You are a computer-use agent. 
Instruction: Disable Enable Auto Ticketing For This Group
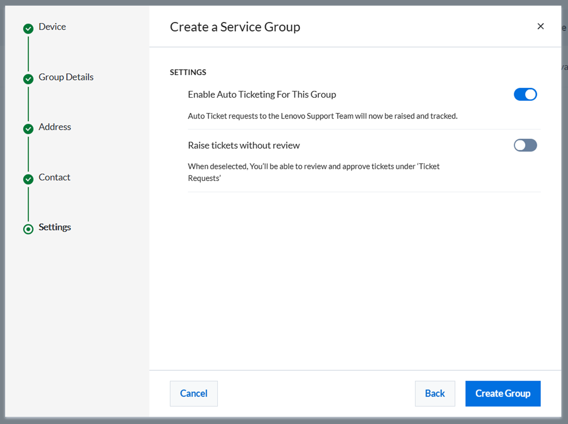(525, 94)
